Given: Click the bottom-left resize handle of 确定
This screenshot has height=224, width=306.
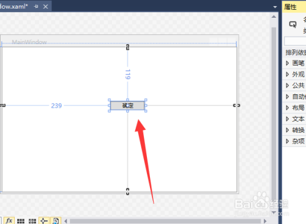Looking at the screenshot, I should (109, 111).
